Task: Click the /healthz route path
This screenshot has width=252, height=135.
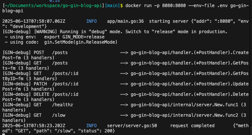Action: 63,105
